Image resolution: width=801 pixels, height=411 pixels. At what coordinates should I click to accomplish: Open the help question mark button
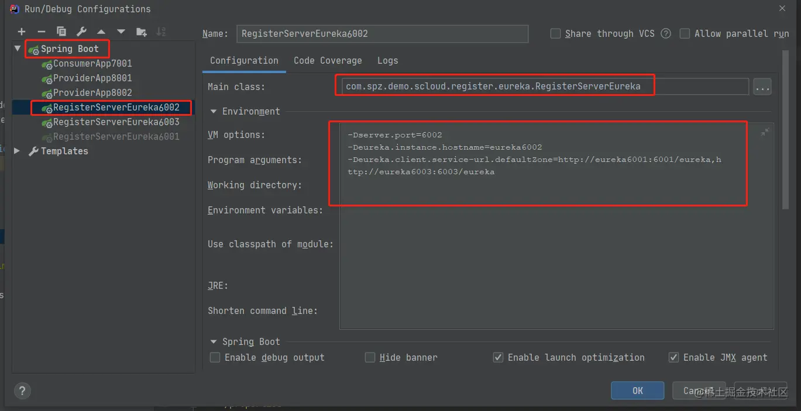point(22,391)
